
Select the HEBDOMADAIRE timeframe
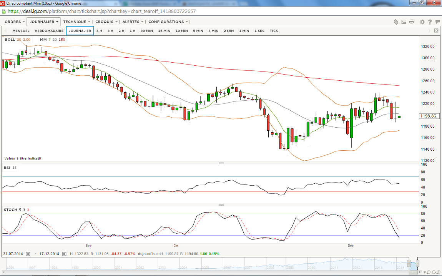49,31
